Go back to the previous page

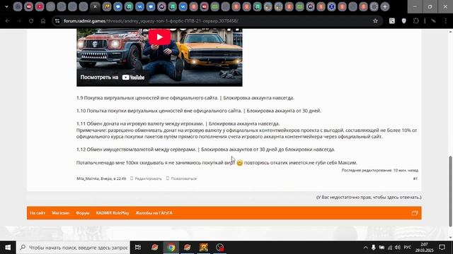pyautogui.click(x=8, y=20)
